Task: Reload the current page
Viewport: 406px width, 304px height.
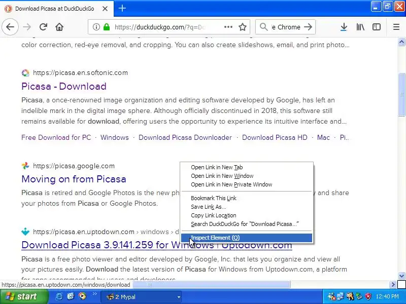Action: (43, 27)
